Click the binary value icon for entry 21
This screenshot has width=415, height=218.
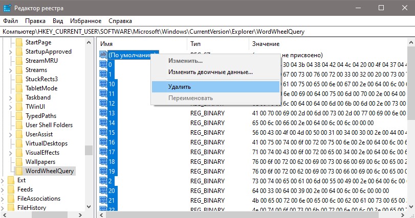[103, 200]
